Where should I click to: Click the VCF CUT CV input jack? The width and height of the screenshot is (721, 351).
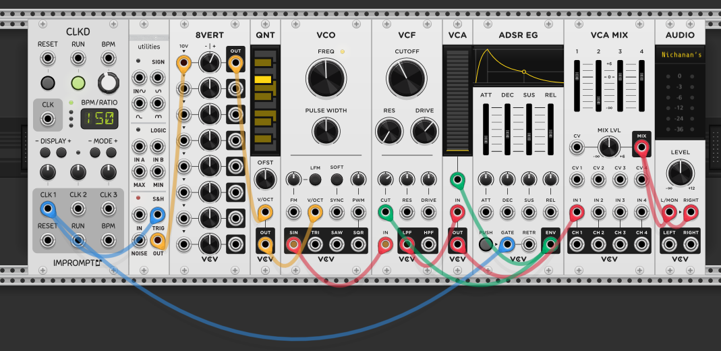click(385, 212)
